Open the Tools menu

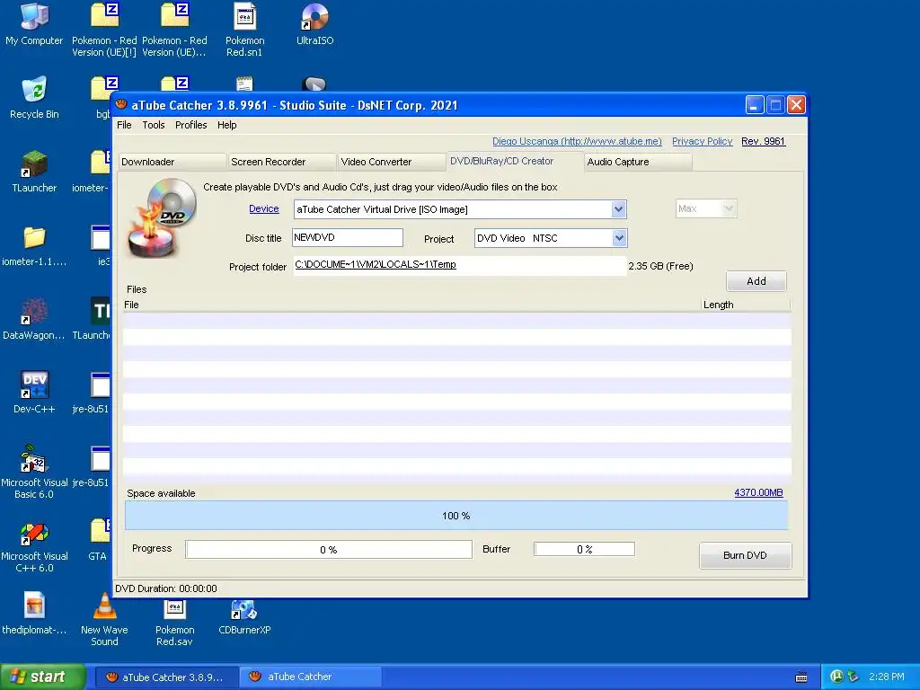click(x=153, y=125)
